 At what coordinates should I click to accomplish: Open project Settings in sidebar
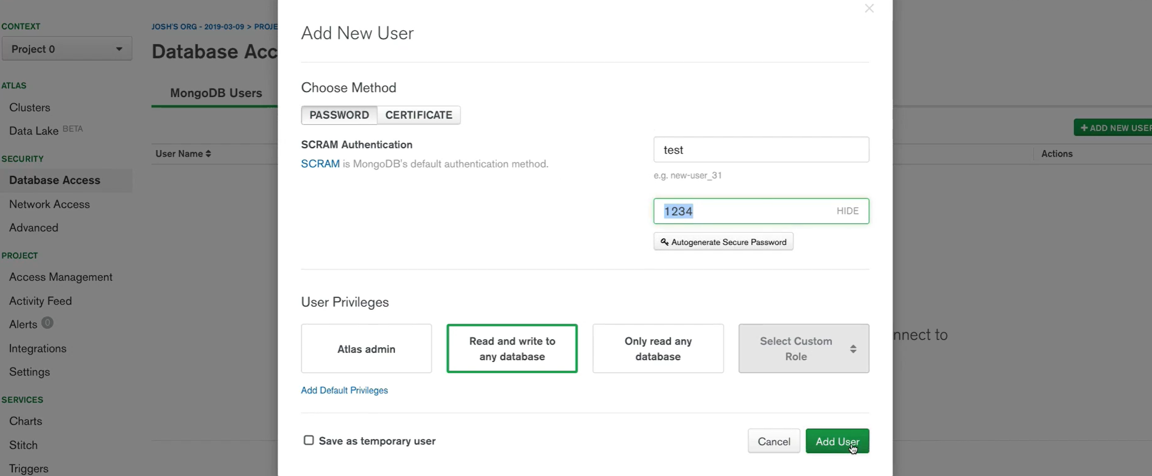30,372
